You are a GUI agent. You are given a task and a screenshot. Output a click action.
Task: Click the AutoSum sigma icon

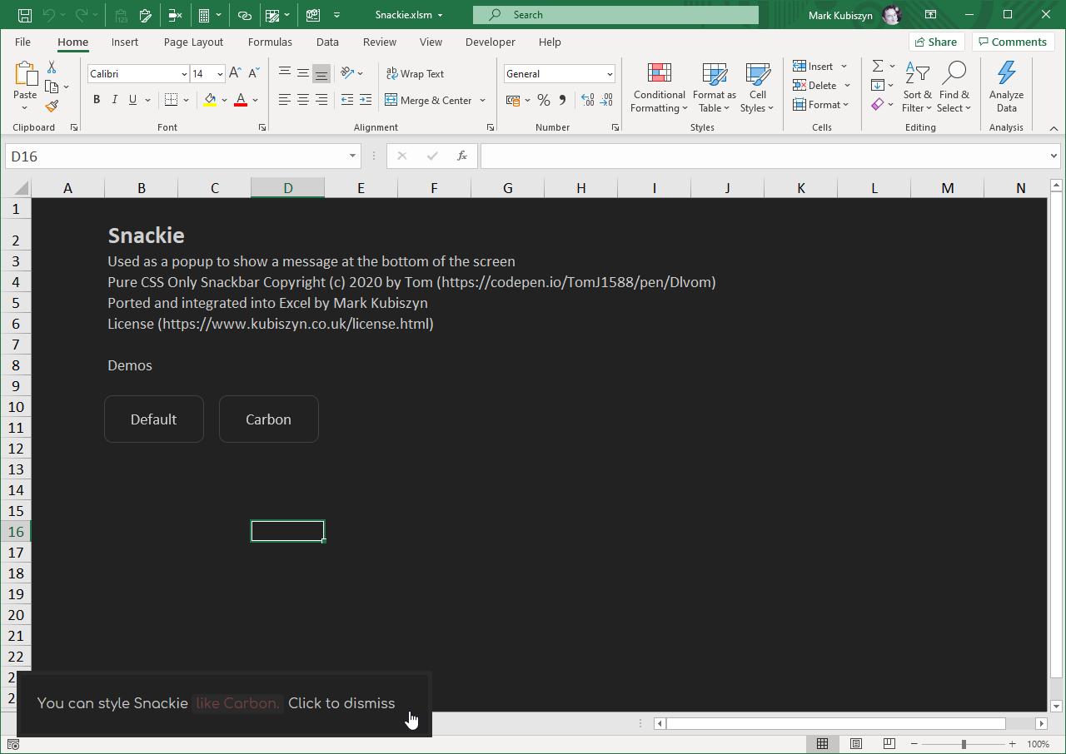pos(878,66)
